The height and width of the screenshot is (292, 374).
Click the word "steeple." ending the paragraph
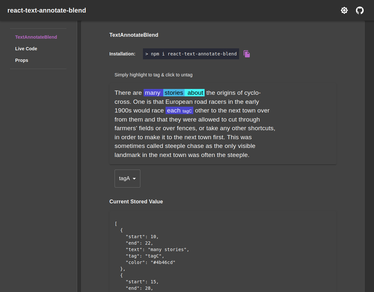point(238,155)
